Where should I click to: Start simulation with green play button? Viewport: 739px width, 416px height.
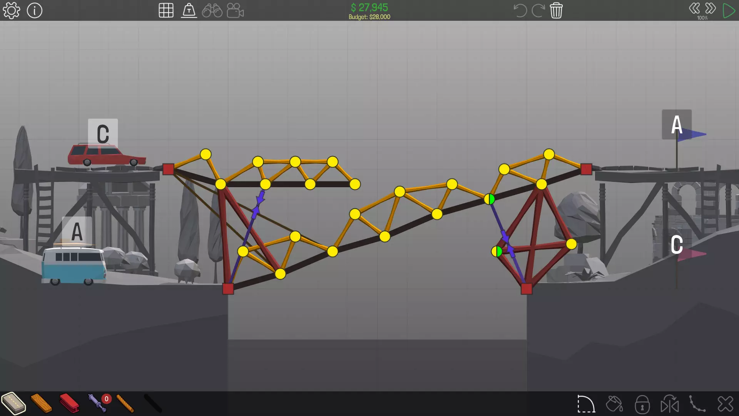pyautogui.click(x=729, y=10)
